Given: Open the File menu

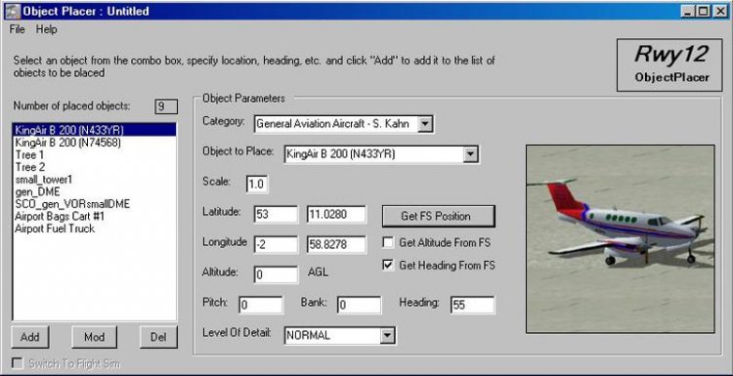Looking at the screenshot, I should (17, 29).
